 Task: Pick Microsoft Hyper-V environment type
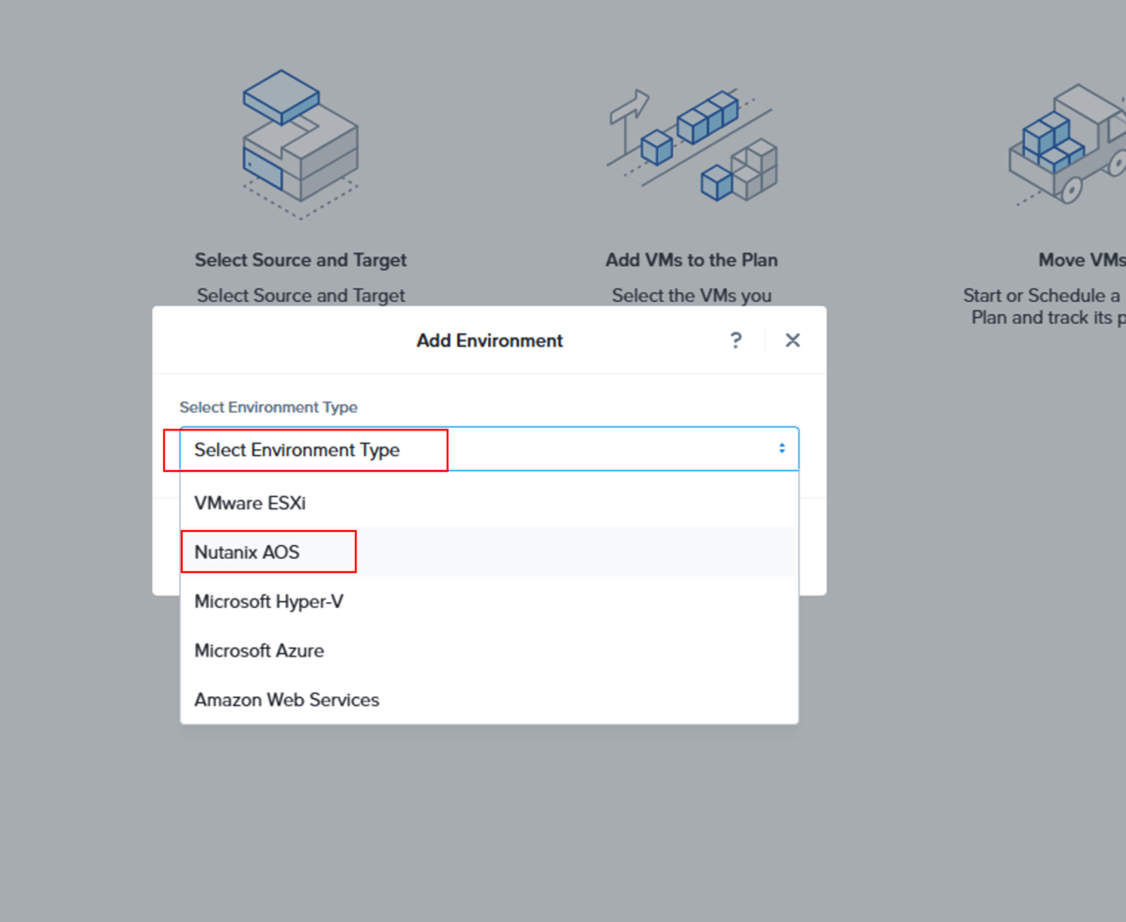(489, 601)
